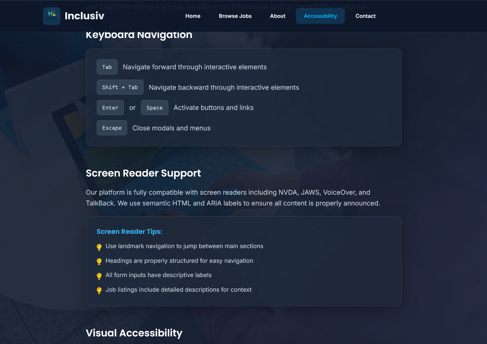The width and height of the screenshot is (487, 344).
Task: Open the About page link
Action: pos(278,16)
